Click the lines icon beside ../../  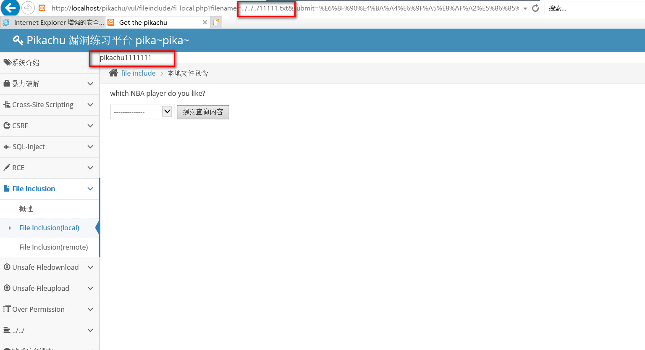tap(7, 330)
